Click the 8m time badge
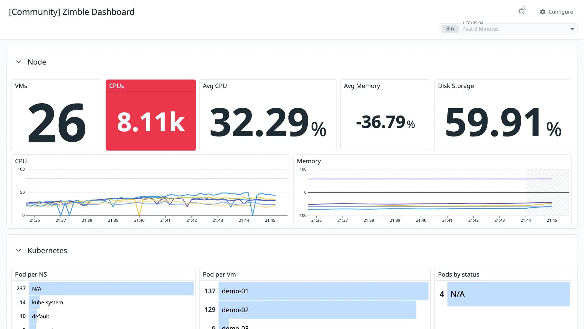Screen dimensions: 584x329 click(x=450, y=29)
